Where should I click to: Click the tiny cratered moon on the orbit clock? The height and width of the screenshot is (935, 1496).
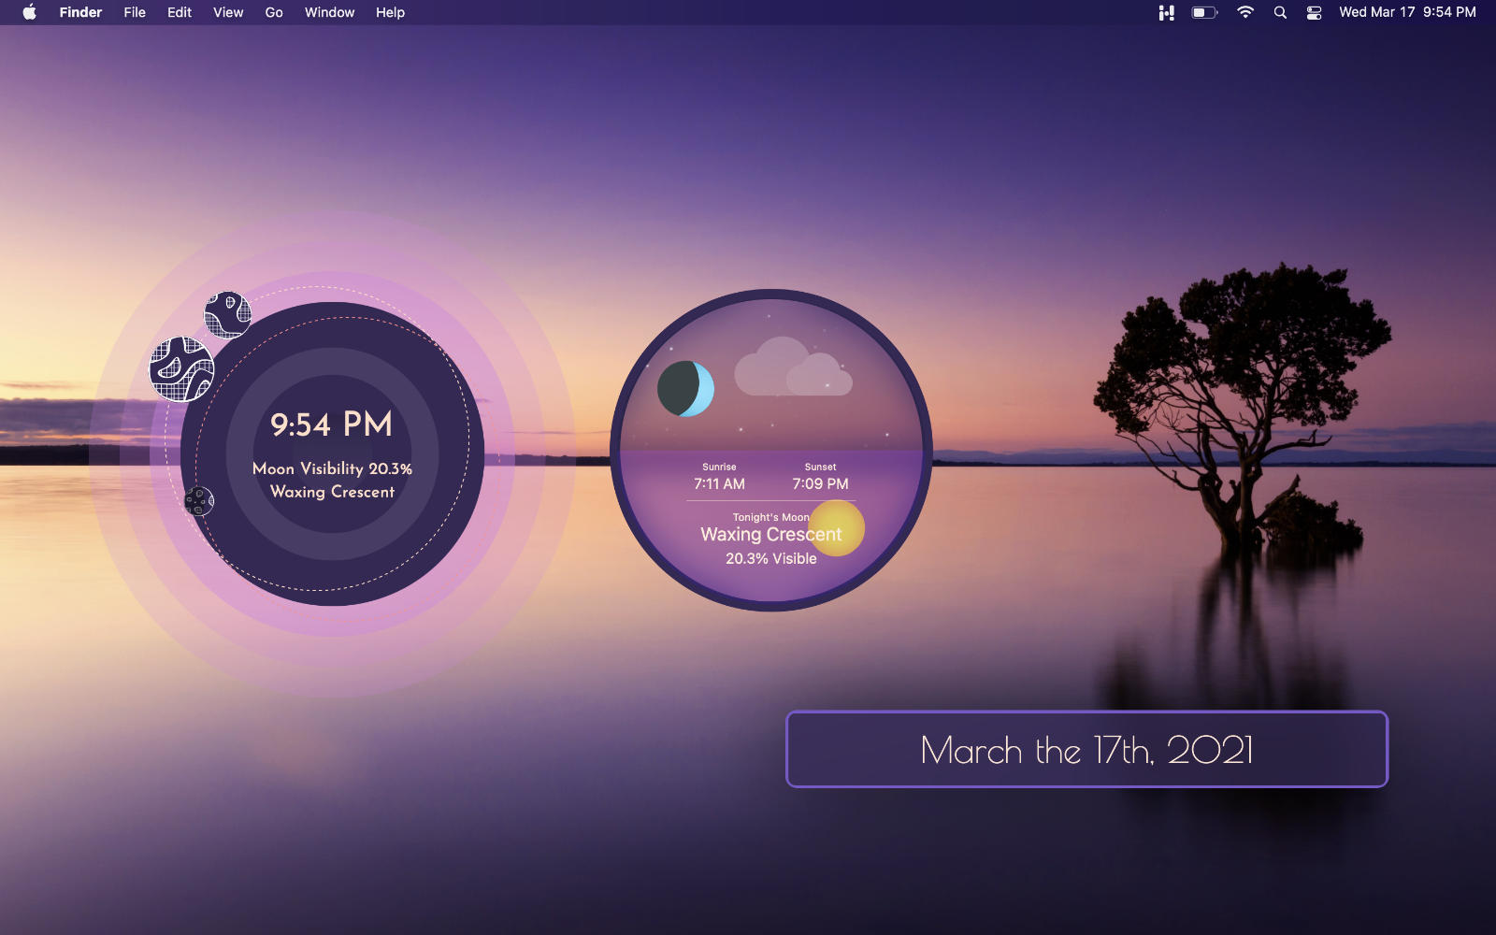click(198, 501)
